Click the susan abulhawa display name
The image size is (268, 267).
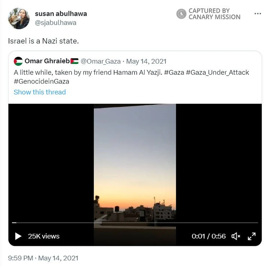tap(61, 14)
